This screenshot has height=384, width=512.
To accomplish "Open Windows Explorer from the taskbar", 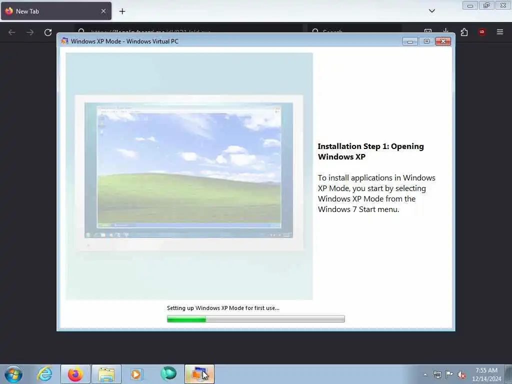I will (106, 374).
